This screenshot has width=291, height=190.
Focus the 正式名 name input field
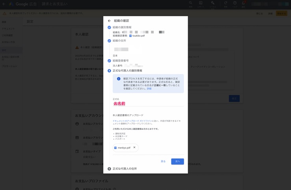148,104
